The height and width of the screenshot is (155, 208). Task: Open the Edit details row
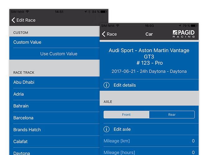click(x=149, y=85)
